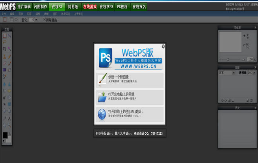
Task: Switch to the 闪图制作 tab
Action: (x=41, y=7)
